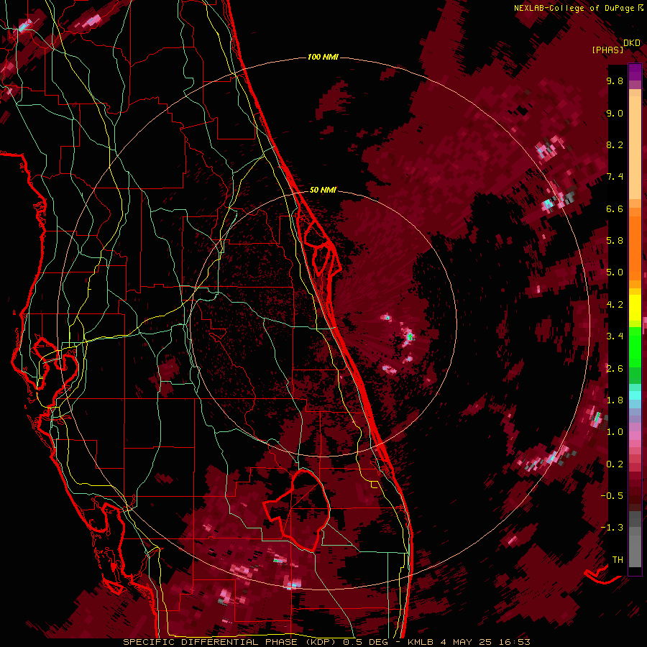Pick the pink swatch on the color bar
Viewport: 647px width, 647px height.
tap(635, 436)
